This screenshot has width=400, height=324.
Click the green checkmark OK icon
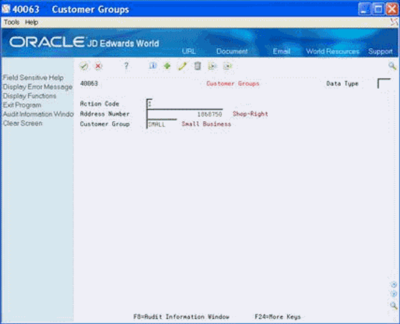tap(84, 66)
